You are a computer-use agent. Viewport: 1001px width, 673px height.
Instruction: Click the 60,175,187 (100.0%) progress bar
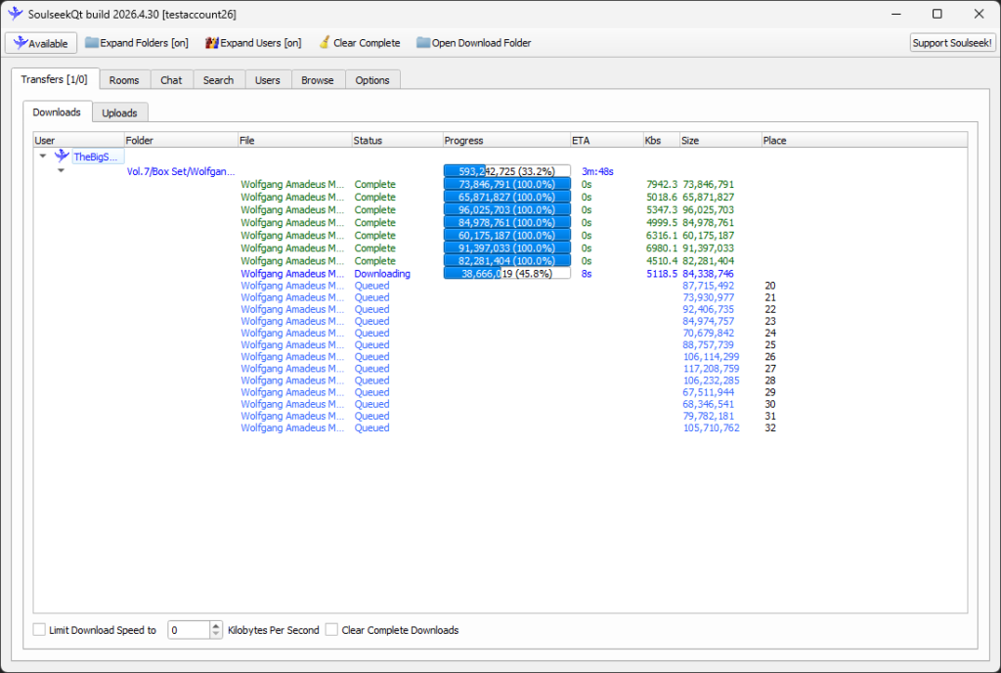(x=507, y=235)
